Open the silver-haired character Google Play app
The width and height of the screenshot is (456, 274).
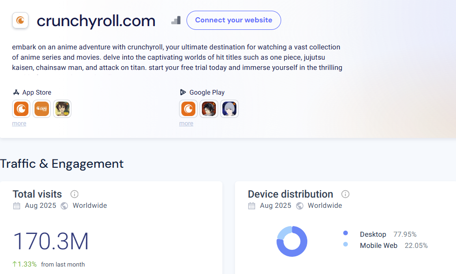[x=229, y=109]
